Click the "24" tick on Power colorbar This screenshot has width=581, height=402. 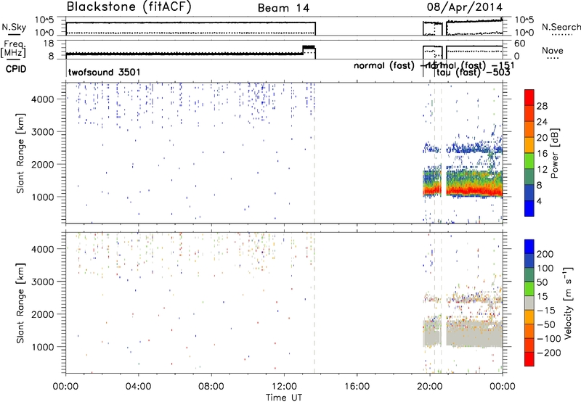click(x=542, y=122)
